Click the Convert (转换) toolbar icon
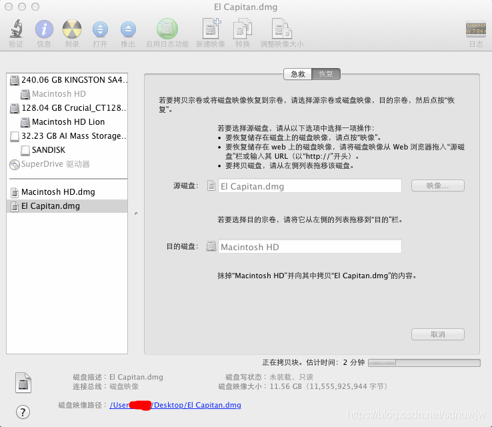Image resolution: width=492 pixels, height=427 pixels. (x=243, y=29)
